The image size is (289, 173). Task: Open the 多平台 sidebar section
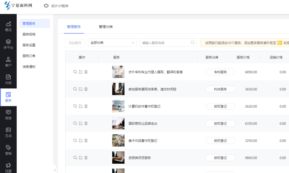click(8, 44)
